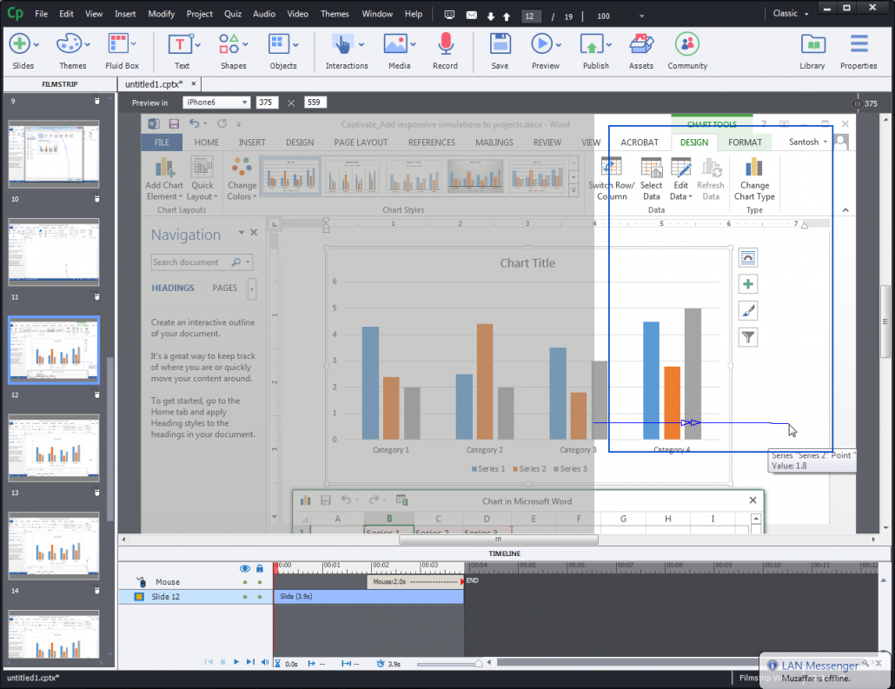Mute audio using the speaker control
This screenshot has height=689, width=895.
click(265, 662)
